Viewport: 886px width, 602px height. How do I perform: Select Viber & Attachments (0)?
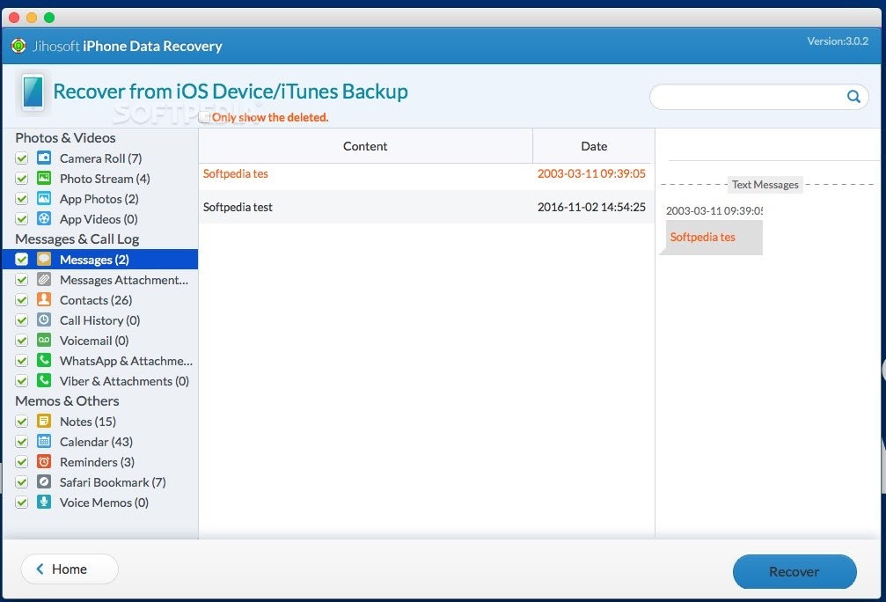[124, 381]
